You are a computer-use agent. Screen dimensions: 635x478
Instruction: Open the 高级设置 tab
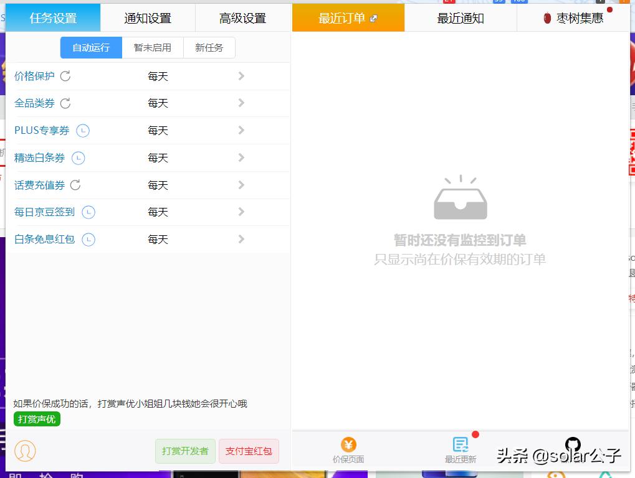(x=243, y=18)
